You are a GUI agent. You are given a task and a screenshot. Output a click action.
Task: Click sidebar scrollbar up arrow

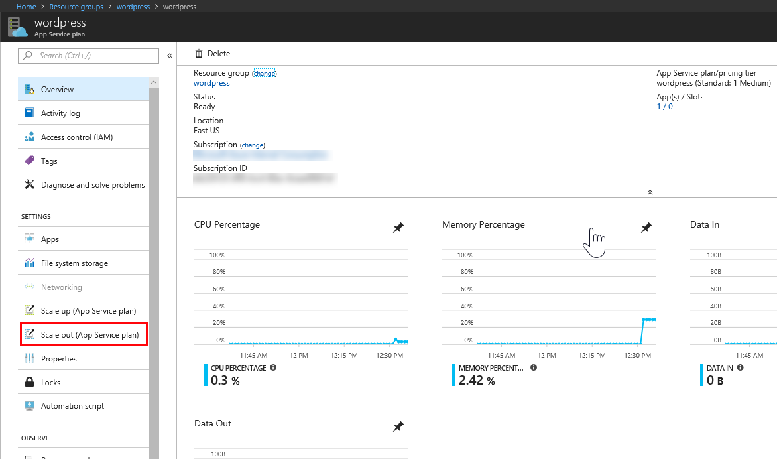point(154,82)
